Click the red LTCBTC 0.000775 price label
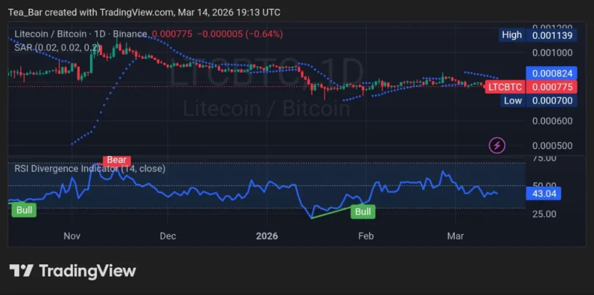Screen dimensions: 594x295 pyautogui.click(x=531, y=87)
